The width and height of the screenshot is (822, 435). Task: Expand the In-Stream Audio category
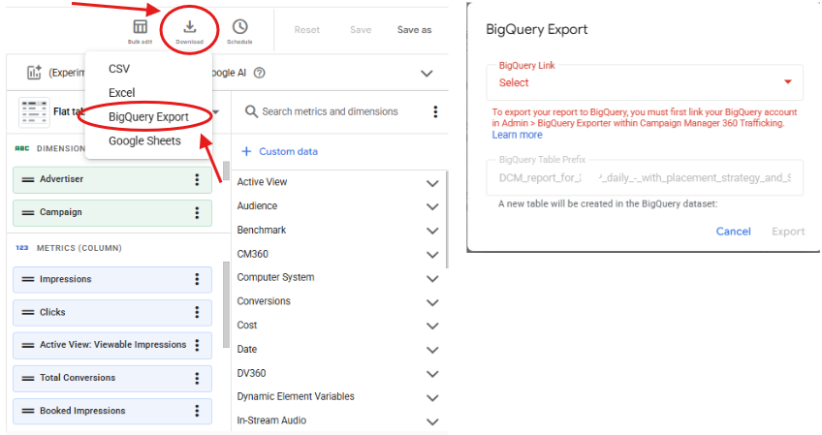432,421
